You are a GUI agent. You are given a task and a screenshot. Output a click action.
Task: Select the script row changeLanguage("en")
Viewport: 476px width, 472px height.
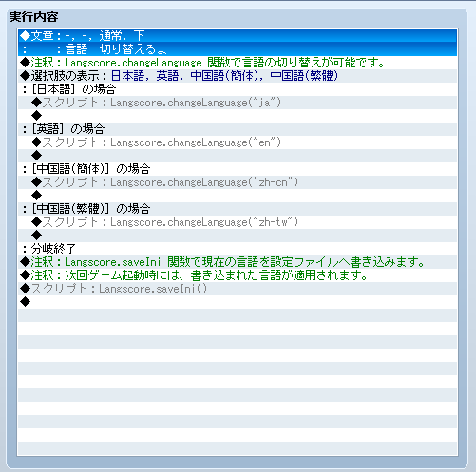[x=238, y=142]
